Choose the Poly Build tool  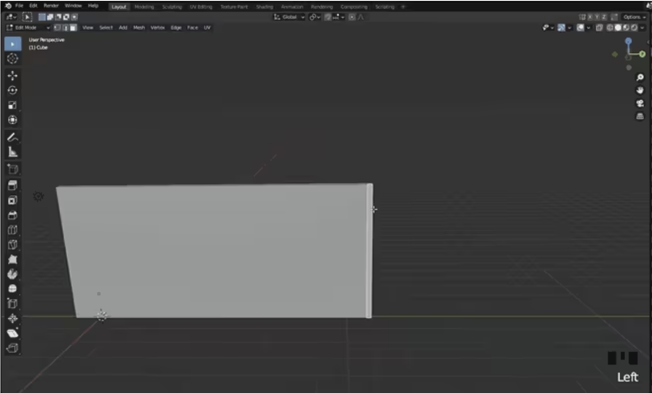click(x=13, y=259)
